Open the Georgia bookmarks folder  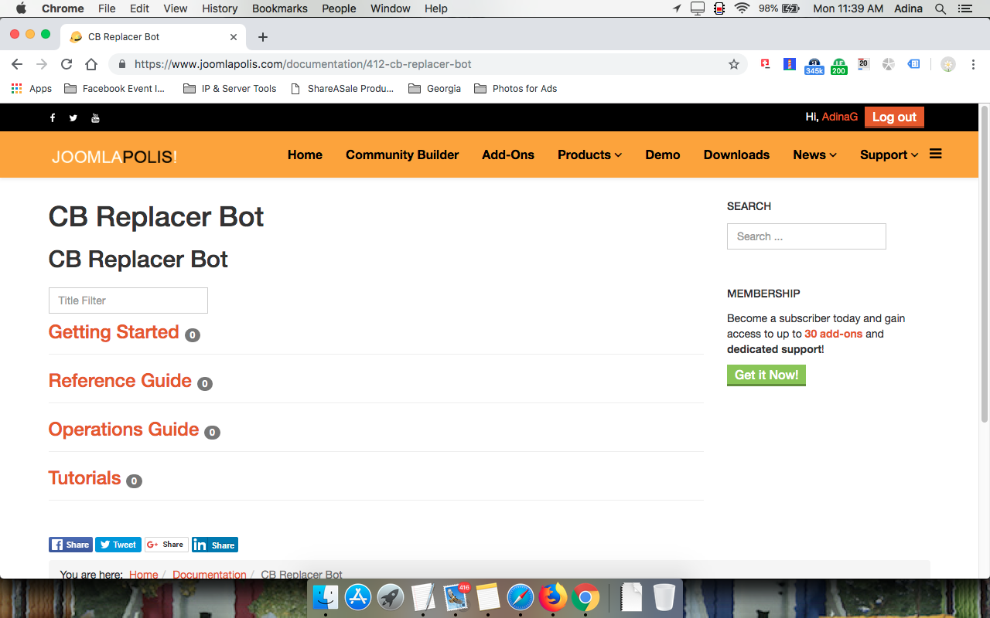435,88
